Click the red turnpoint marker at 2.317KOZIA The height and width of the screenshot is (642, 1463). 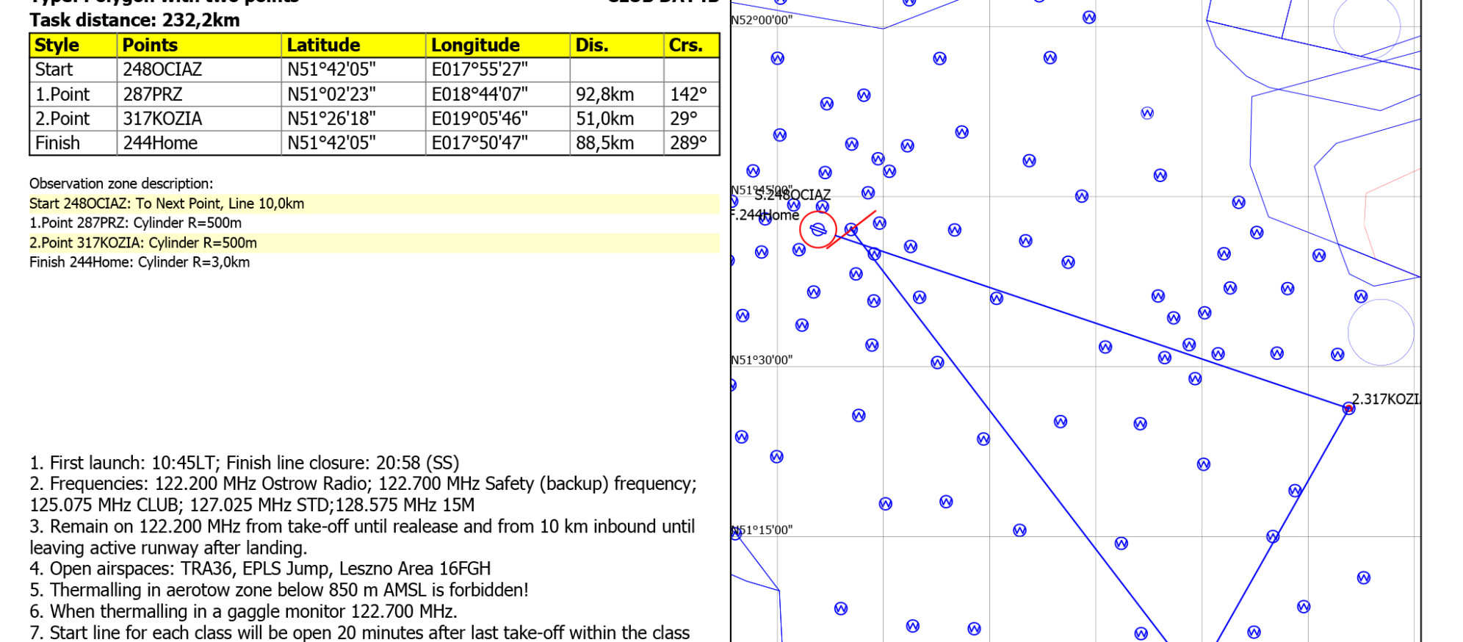[1348, 408]
